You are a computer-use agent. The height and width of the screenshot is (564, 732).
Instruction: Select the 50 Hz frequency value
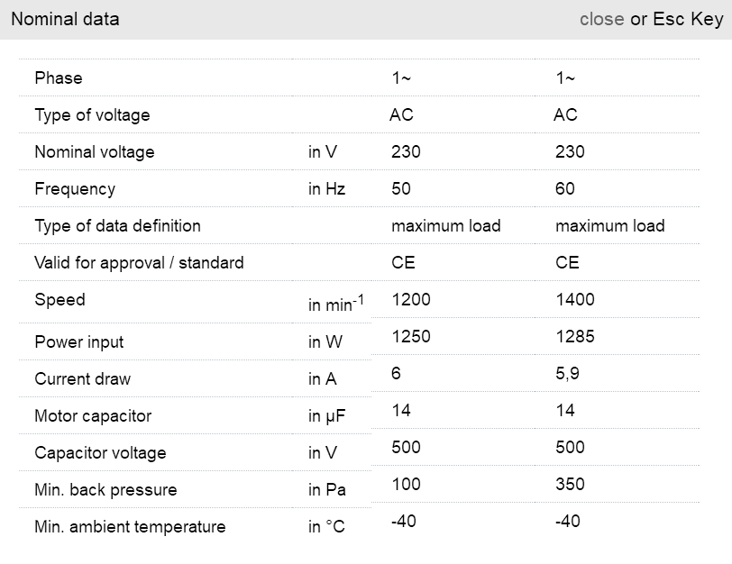click(x=402, y=189)
